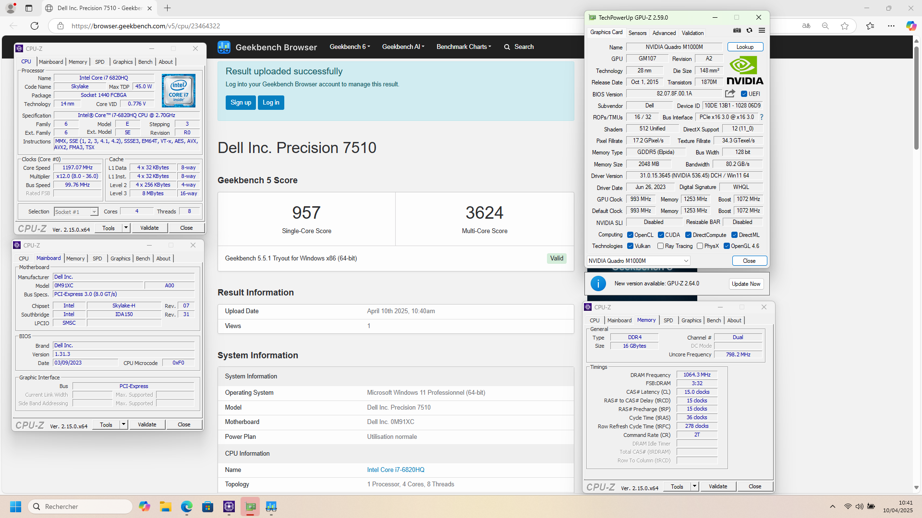Toggle the PhysX checkbox

point(700,246)
